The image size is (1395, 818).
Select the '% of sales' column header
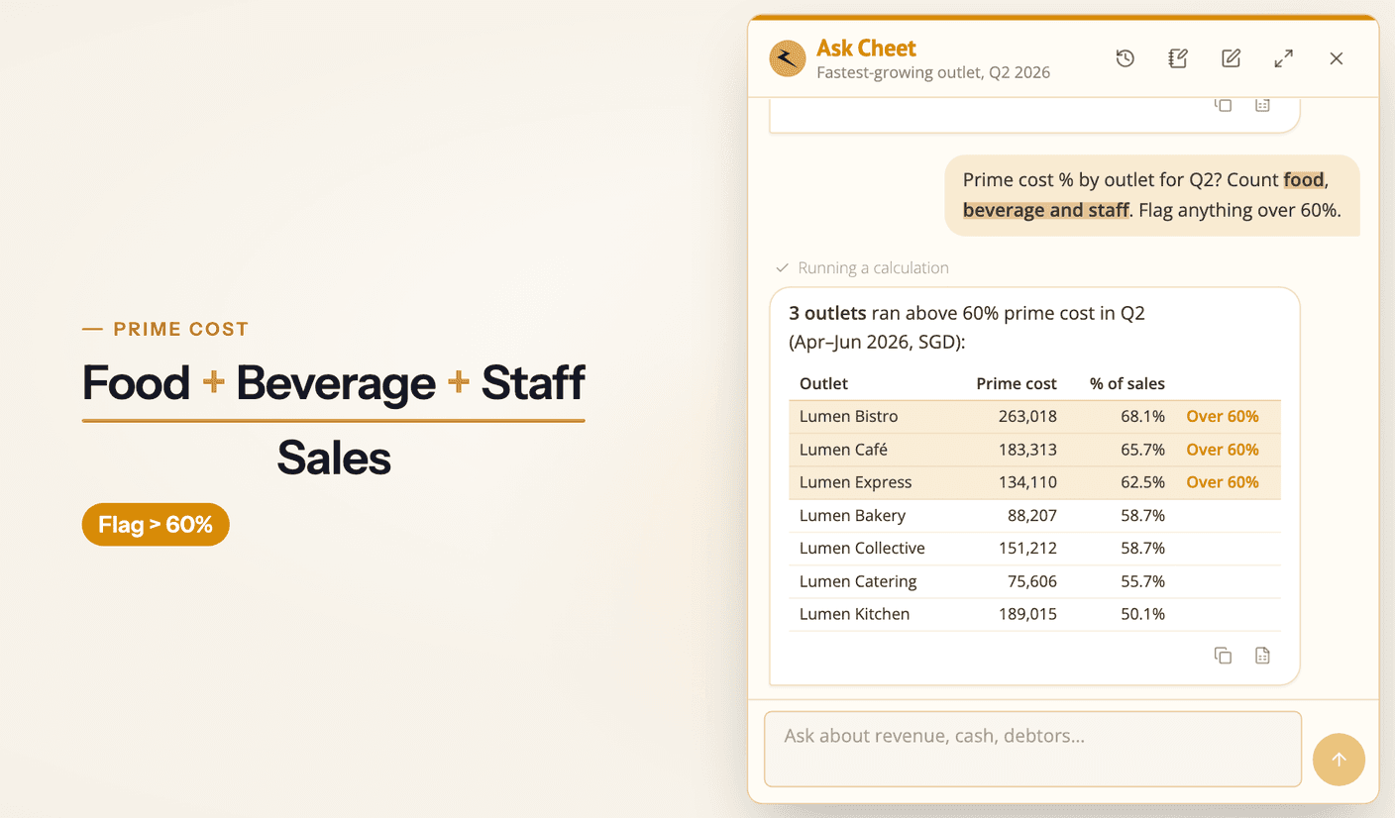tap(1127, 383)
